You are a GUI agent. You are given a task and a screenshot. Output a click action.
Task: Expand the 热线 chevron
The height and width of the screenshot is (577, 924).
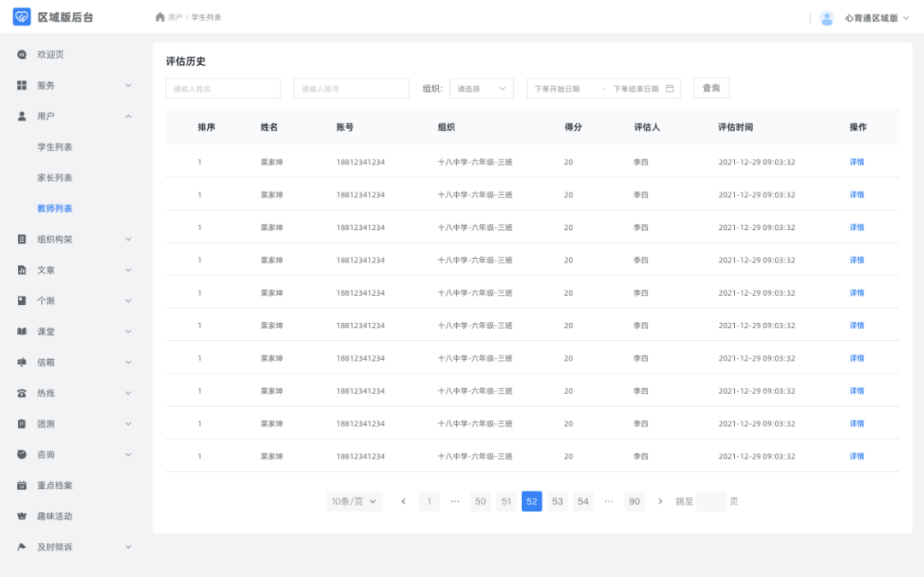[128, 392]
